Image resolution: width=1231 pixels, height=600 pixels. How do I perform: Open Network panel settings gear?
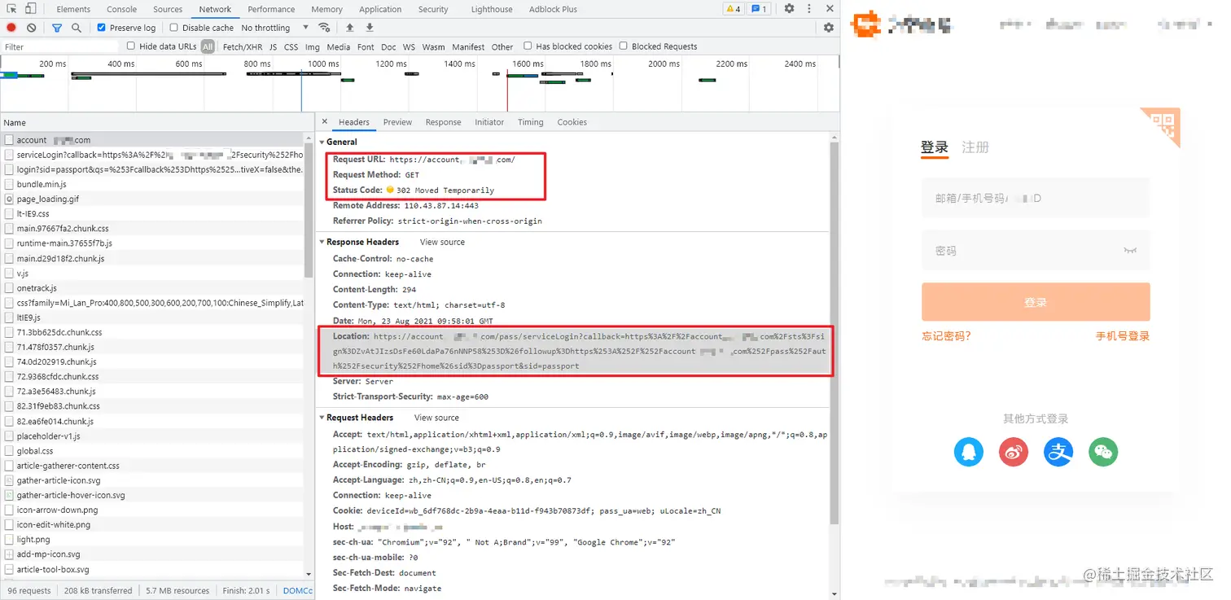point(829,28)
